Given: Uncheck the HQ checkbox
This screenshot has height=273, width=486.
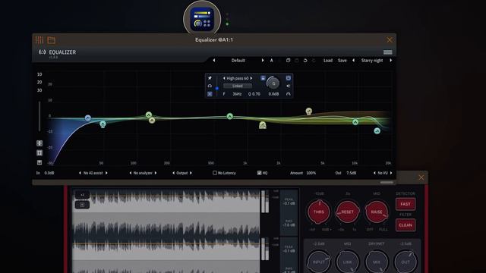Looking at the screenshot, I should (259, 173).
